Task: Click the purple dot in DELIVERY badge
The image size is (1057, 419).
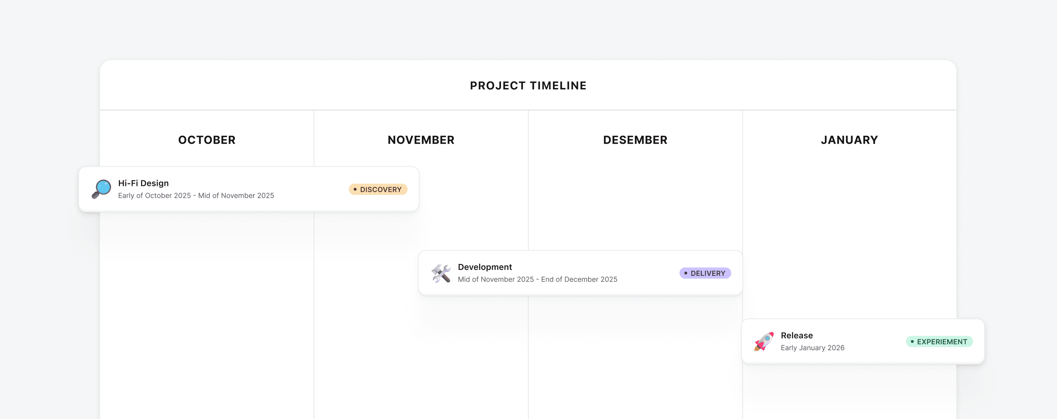Action: (685, 273)
